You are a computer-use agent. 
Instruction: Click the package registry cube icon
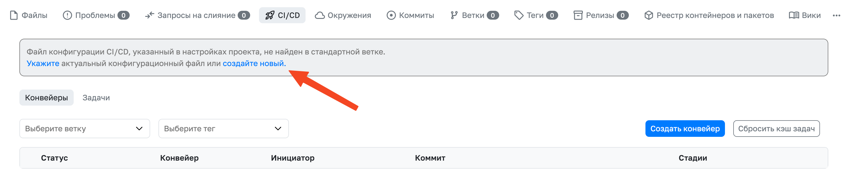tap(649, 15)
